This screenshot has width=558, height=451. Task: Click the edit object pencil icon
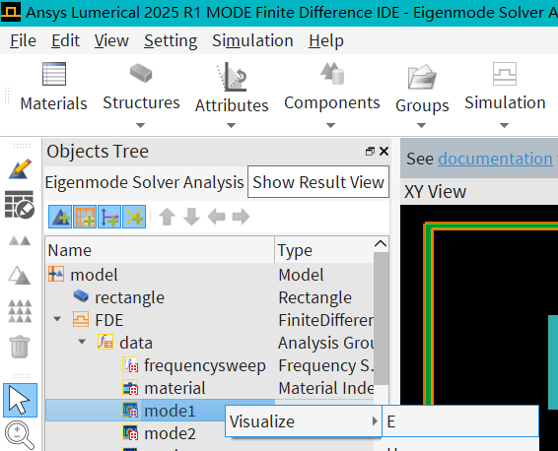pos(21,168)
